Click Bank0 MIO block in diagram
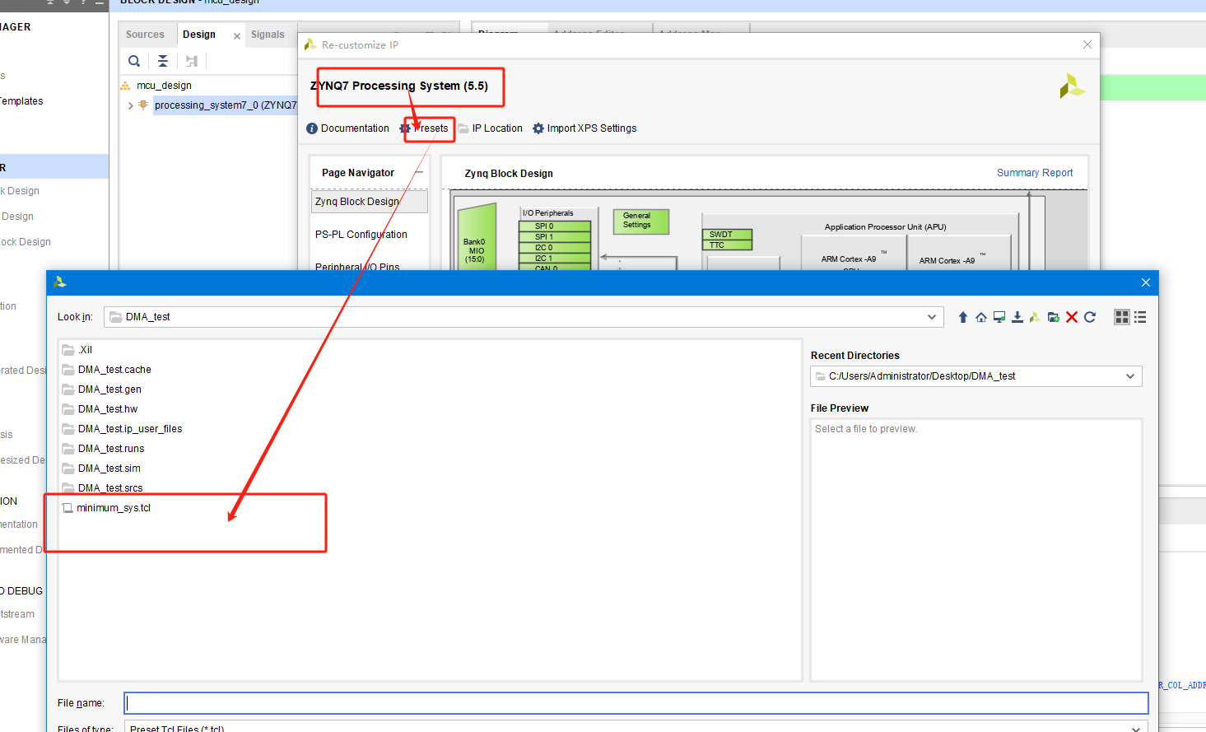The width and height of the screenshot is (1206, 732). [x=477, y=239]
